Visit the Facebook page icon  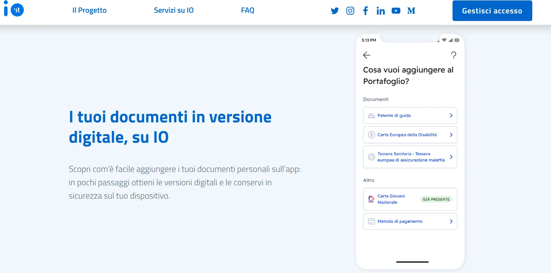click(x=366, y=11)
